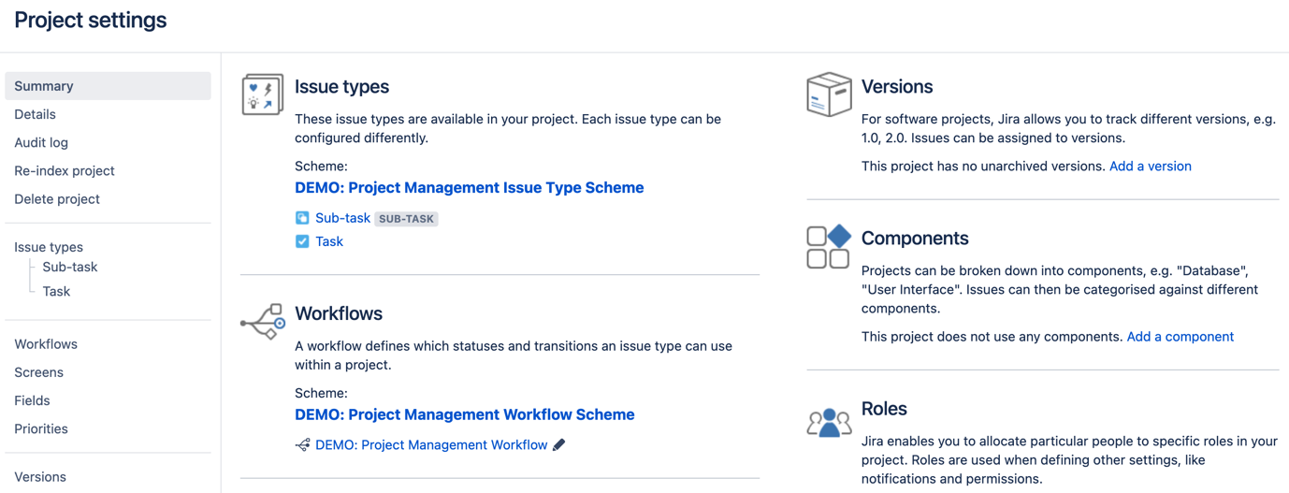Open Details in the sidebar
This screenshot has height=493, width=1289.
pos(35,114)
